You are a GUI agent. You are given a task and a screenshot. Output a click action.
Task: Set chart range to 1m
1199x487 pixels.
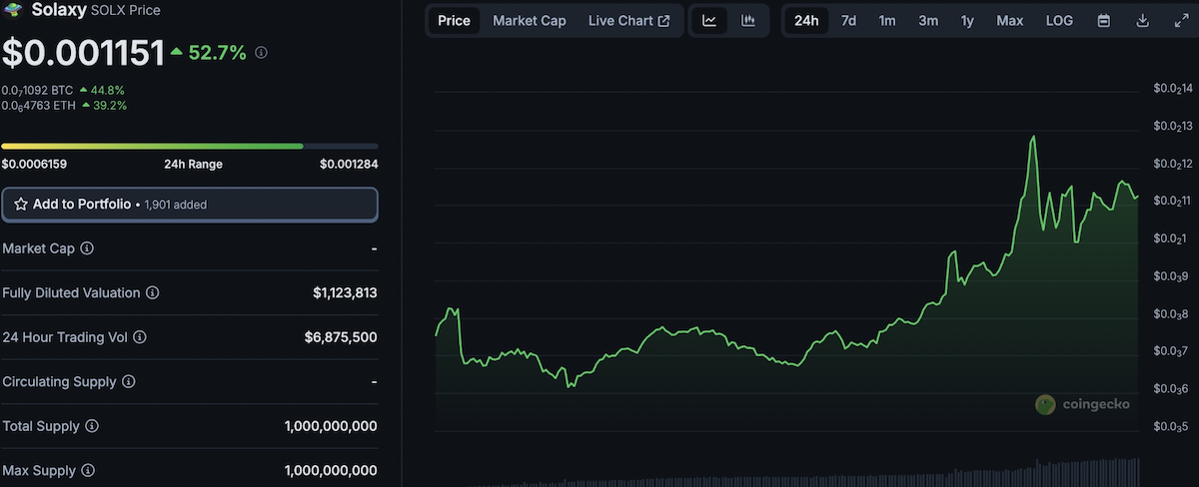pyautogui.click(x=887, y=21)
